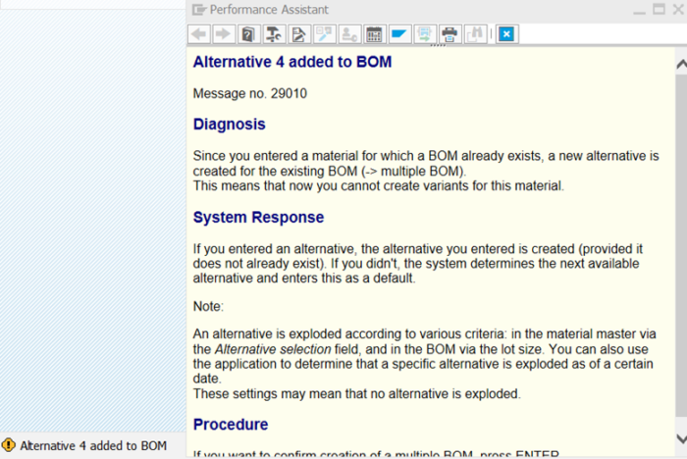
Task: Click the greyed-out user-with-key icon
Action: [349, 34]
